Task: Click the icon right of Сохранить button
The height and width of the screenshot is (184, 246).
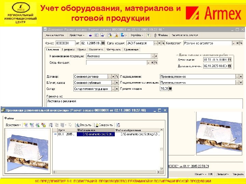Action: pos(118,125)
